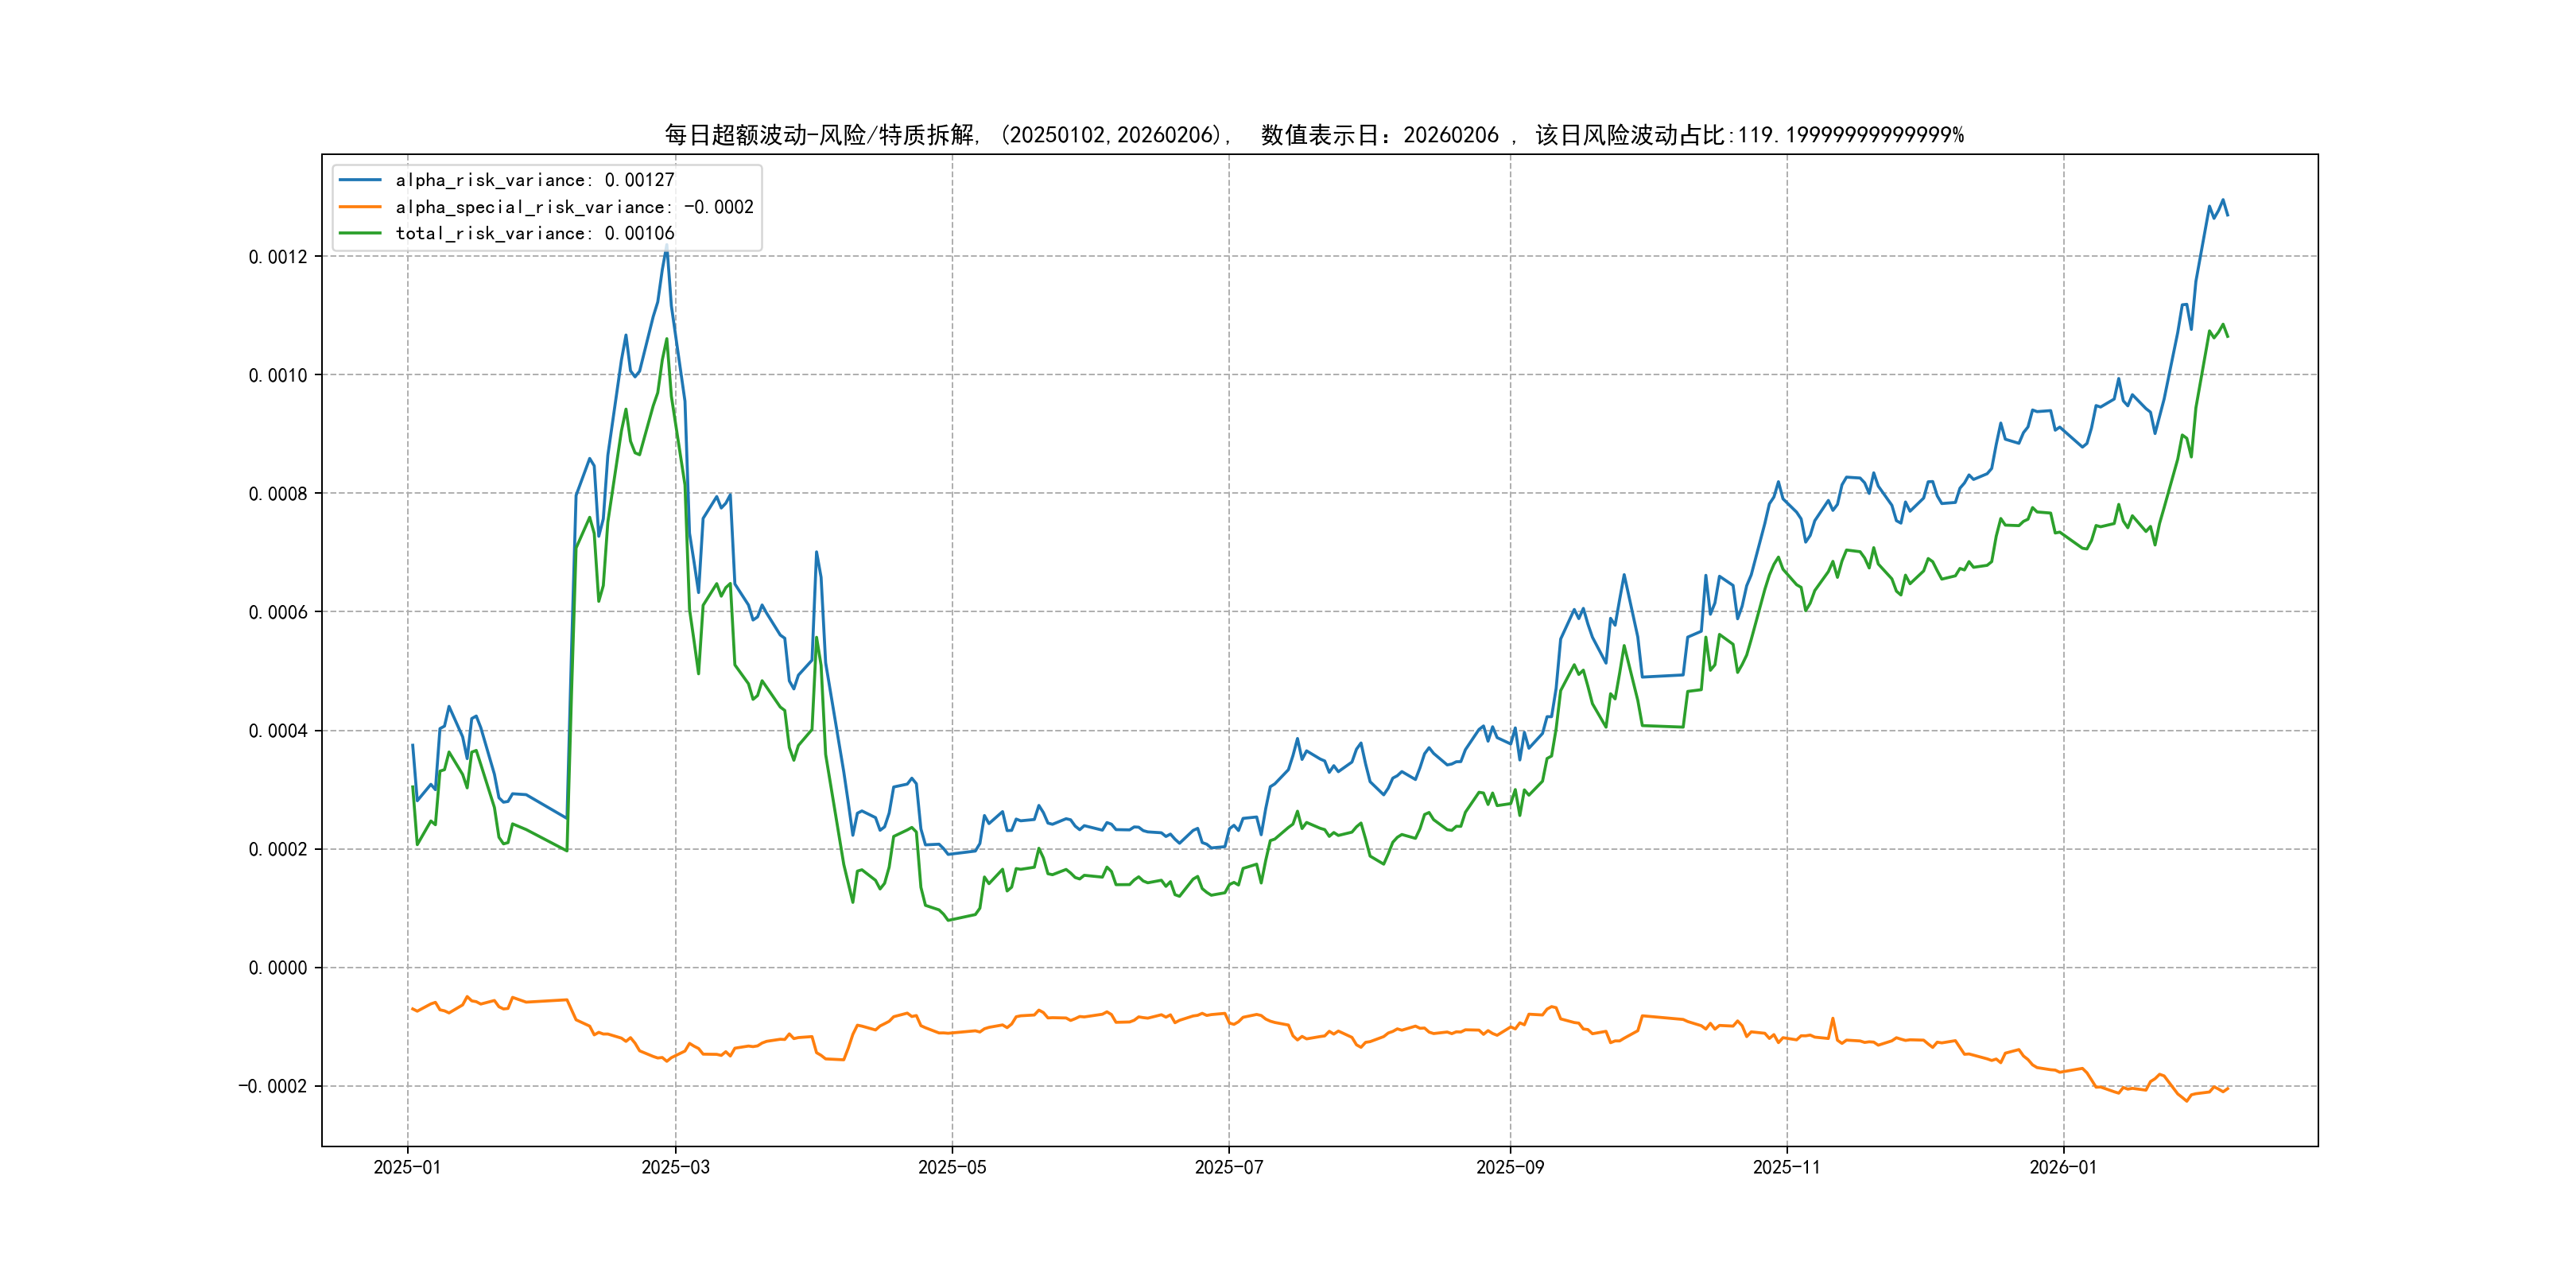Click the 2025-05 x-axis tick label
This screenshot has width=2576, height=1288.
coord(952,1167)
